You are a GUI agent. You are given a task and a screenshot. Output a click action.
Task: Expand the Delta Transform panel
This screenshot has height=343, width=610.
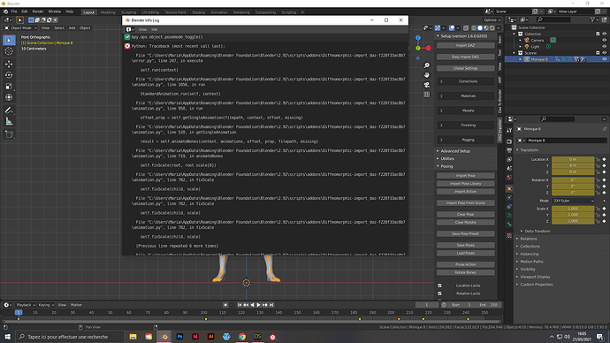click(x=537, y=231)
